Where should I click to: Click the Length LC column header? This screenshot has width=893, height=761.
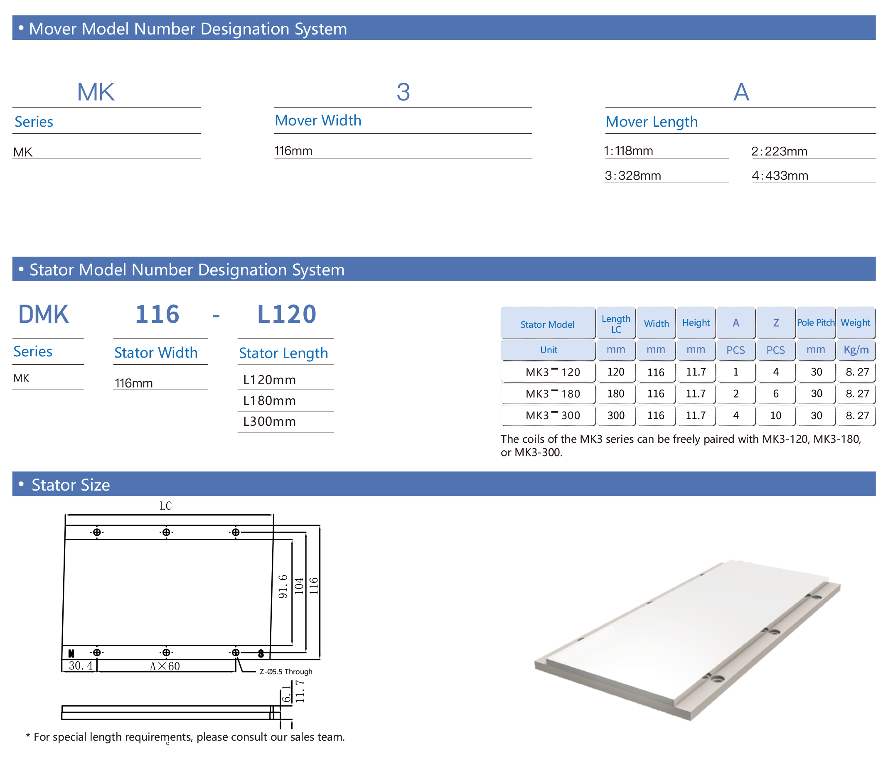pyautogui.click(x=615, y=324)
